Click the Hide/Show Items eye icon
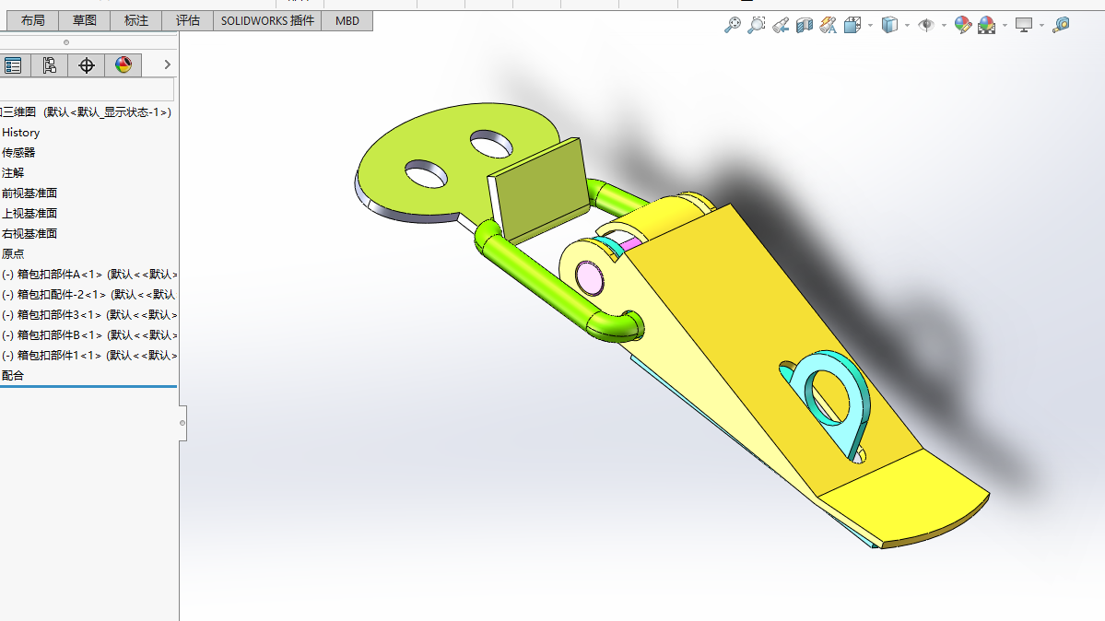Image resolution: width=1105 pixels, height=621 pixels. (x=926, y=26)
